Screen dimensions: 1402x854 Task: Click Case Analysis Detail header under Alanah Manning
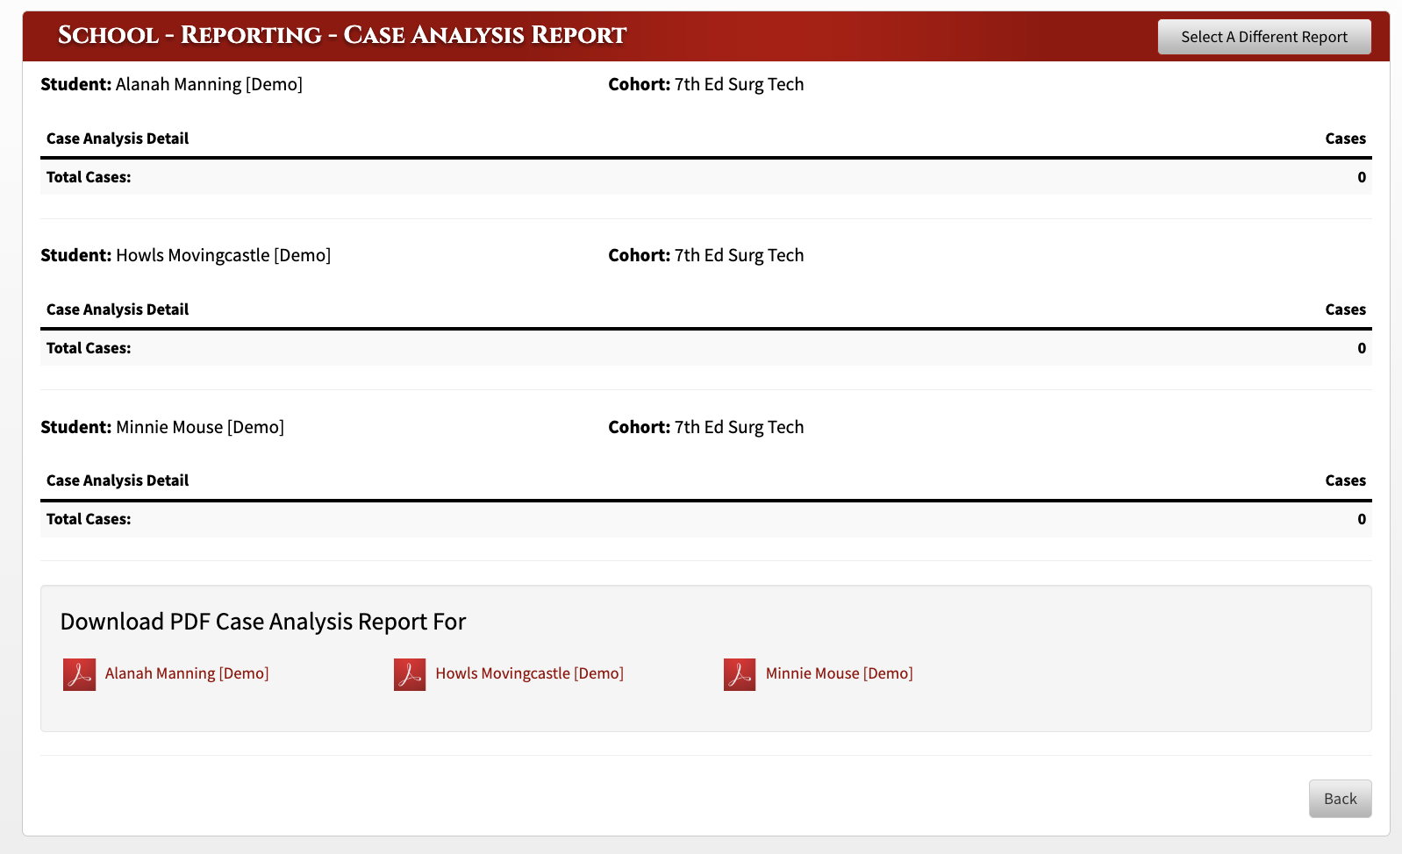[x=118, y=139]
